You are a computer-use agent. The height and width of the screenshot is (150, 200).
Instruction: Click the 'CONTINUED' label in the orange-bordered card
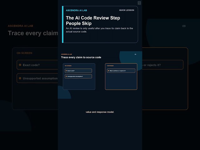pyautogui.click(x=110, y=66)
